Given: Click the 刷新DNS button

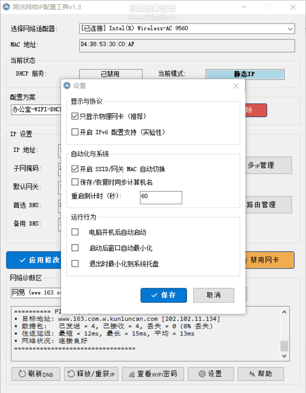Looking at the screenshot, I should pos(36,374).
